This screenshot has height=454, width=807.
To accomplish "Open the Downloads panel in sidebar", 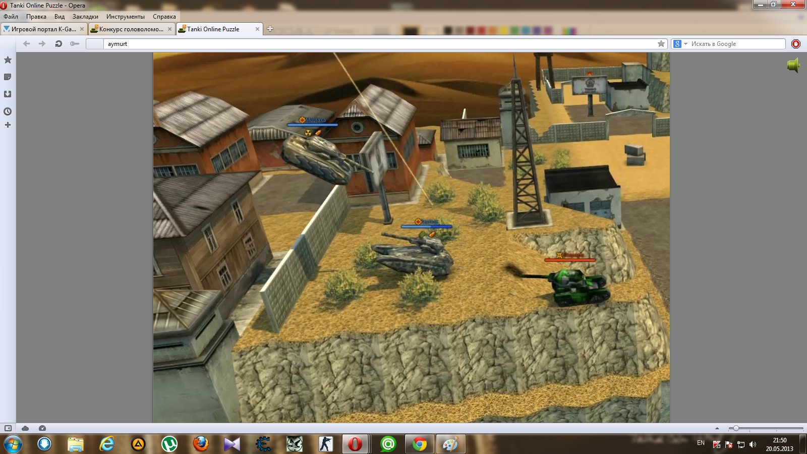I will click(8, 94).
